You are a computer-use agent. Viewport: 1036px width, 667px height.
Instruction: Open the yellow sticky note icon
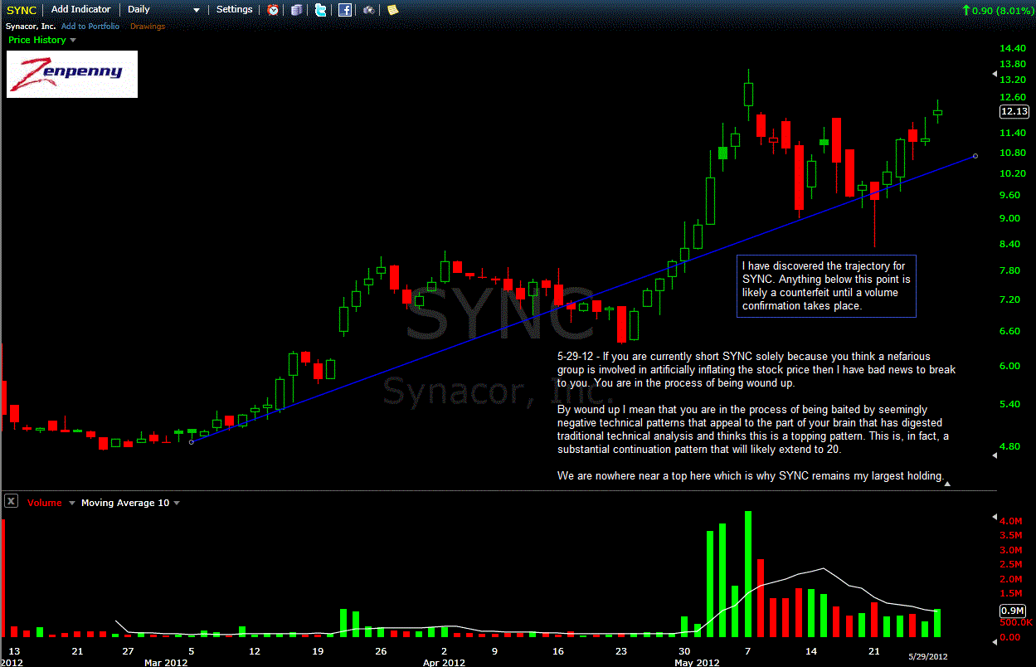pos(392,10)
